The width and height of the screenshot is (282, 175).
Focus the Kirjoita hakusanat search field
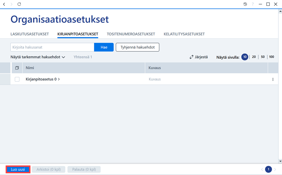[52, 47]
